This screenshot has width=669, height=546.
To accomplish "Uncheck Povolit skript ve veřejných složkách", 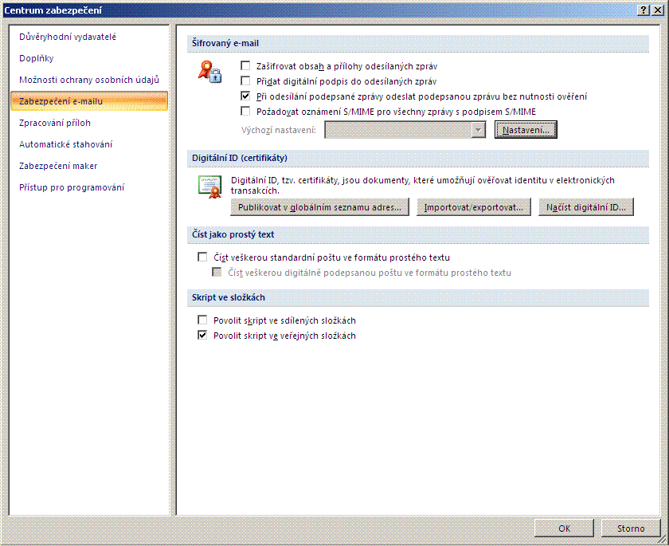I will (202, 336).
